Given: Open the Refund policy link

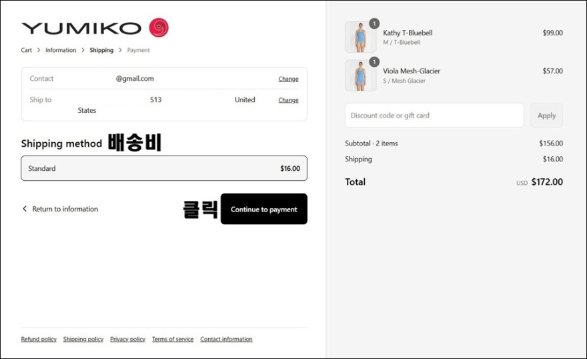Looking at the screenshot, I should coord(39,339).
